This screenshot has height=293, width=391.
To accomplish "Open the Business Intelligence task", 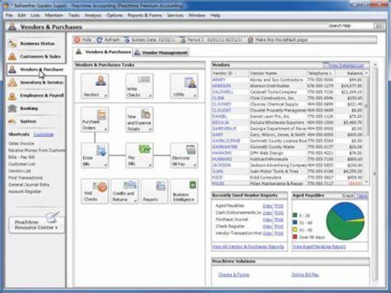I will pos(184,191).
